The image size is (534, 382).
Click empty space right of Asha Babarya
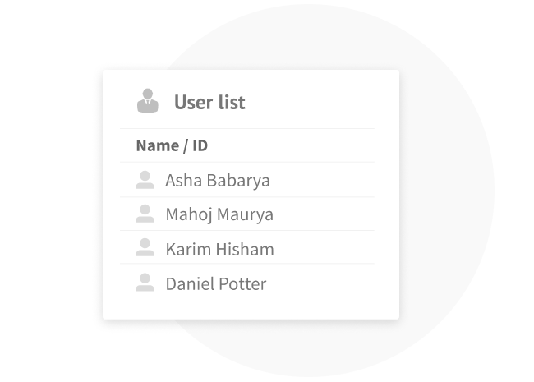pyautogui.click(x=329, y=181)
